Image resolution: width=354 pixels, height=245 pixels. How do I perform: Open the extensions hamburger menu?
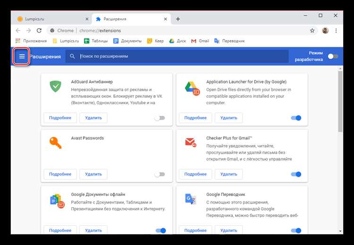click(22, 56)
